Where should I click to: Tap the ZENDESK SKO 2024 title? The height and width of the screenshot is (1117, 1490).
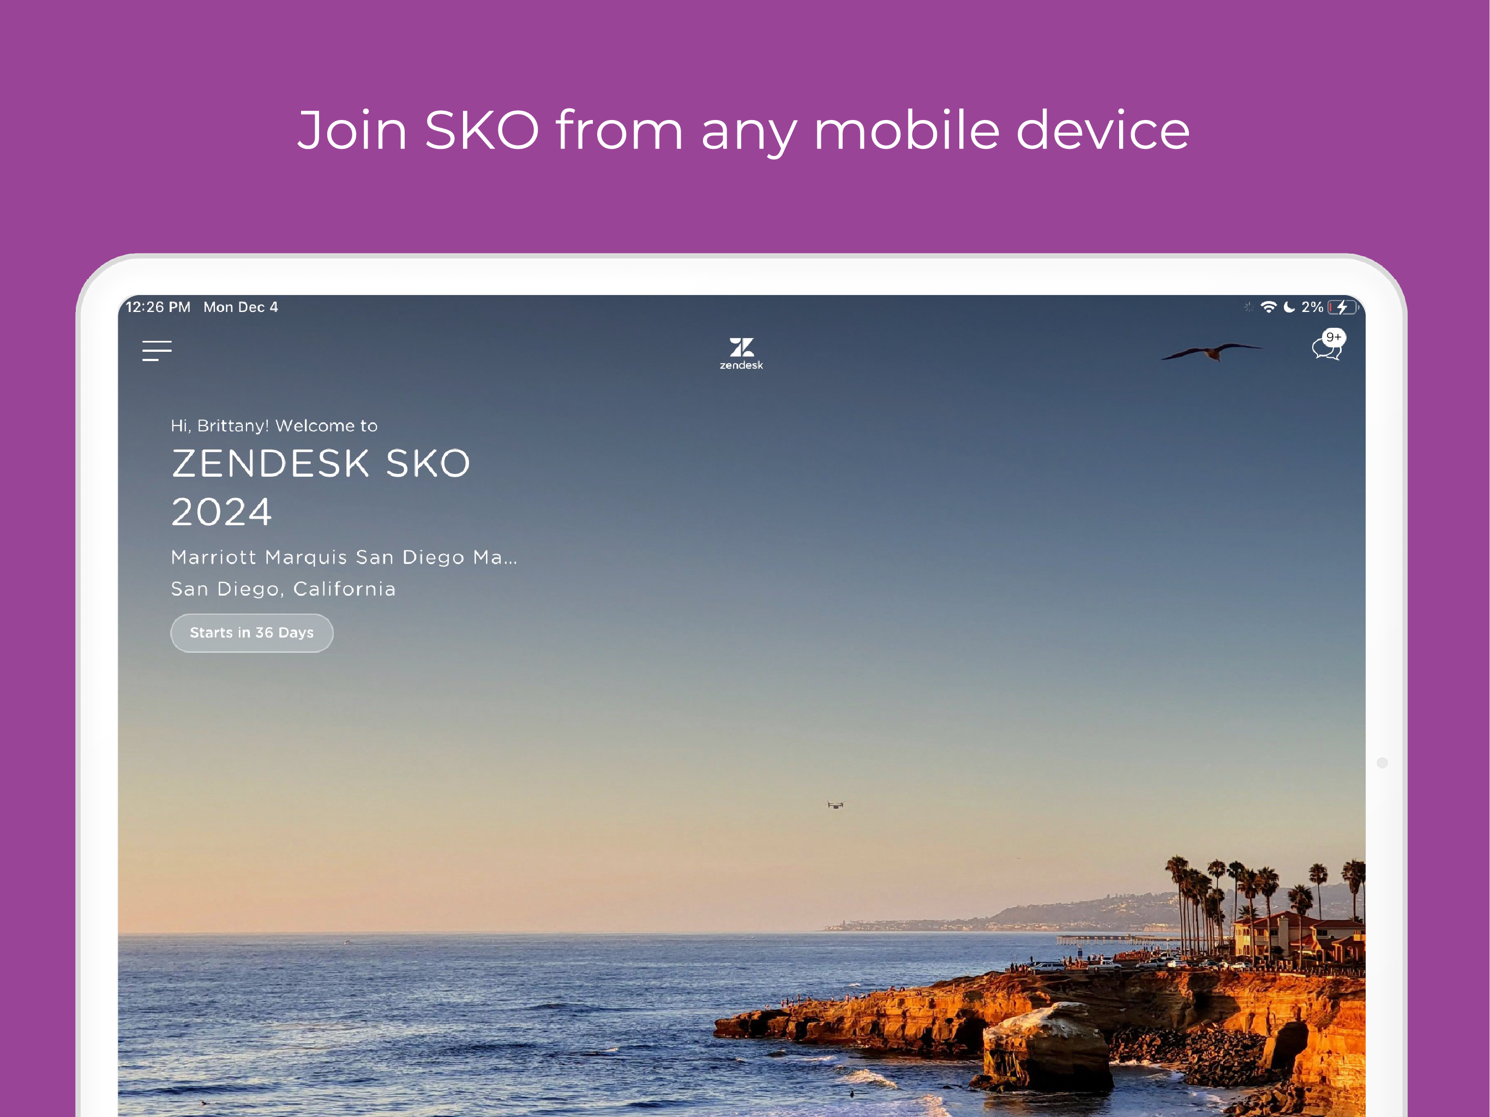tap(321, 487)
